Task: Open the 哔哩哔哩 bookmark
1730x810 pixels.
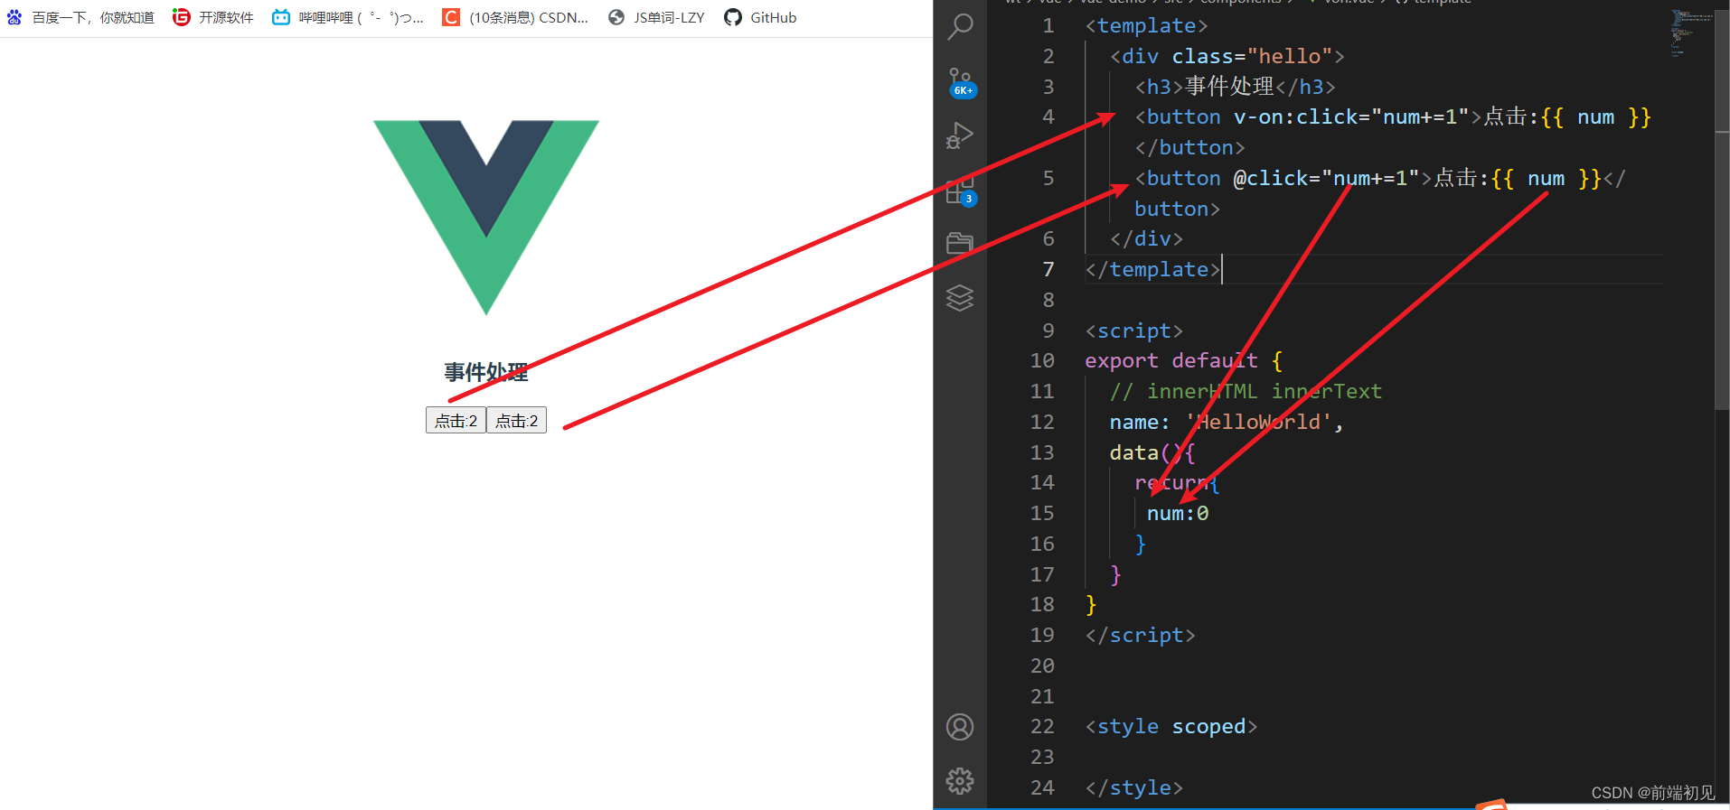Action: [x=348, y=17]
